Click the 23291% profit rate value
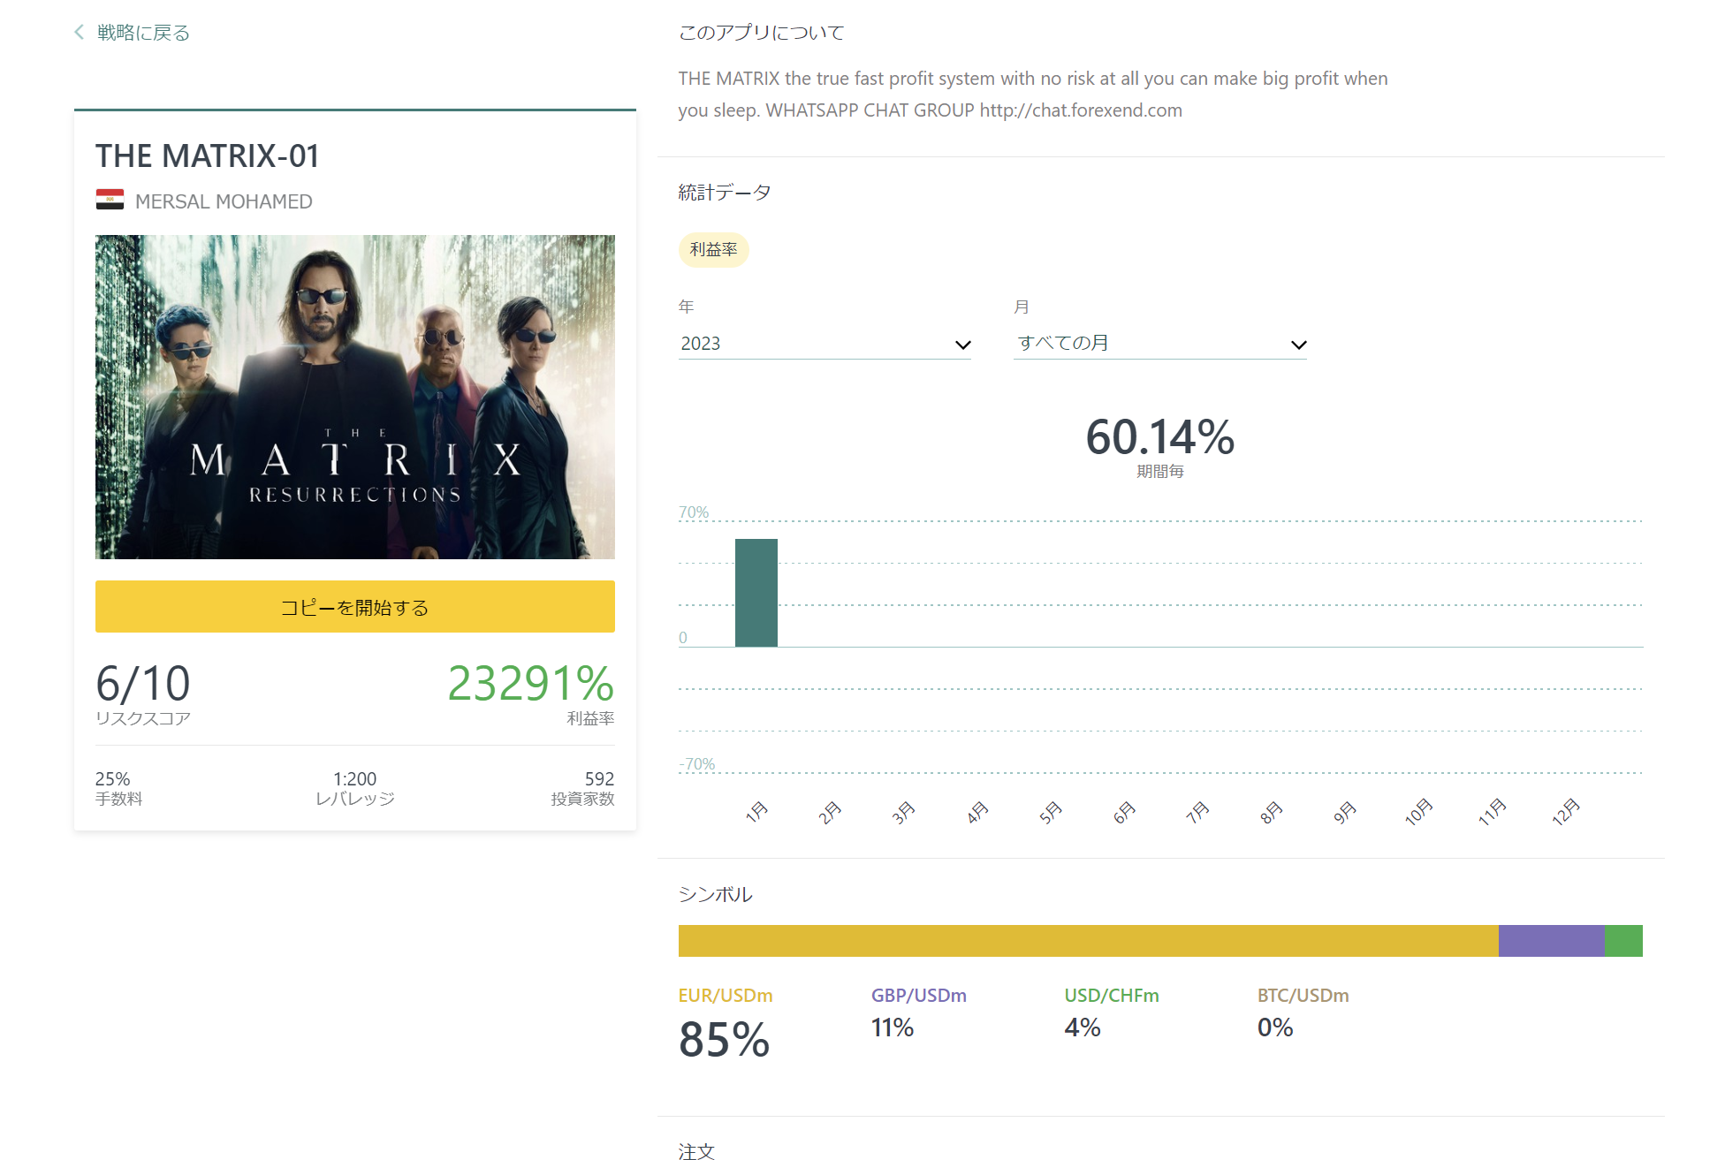1725x1160 pixels. click(531, 684)
